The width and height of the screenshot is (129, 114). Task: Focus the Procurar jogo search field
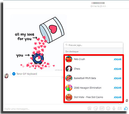pyautogui.click(x=93, y=45)
